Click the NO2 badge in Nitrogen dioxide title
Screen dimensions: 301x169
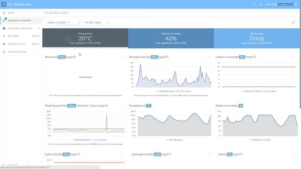[154, 57]
